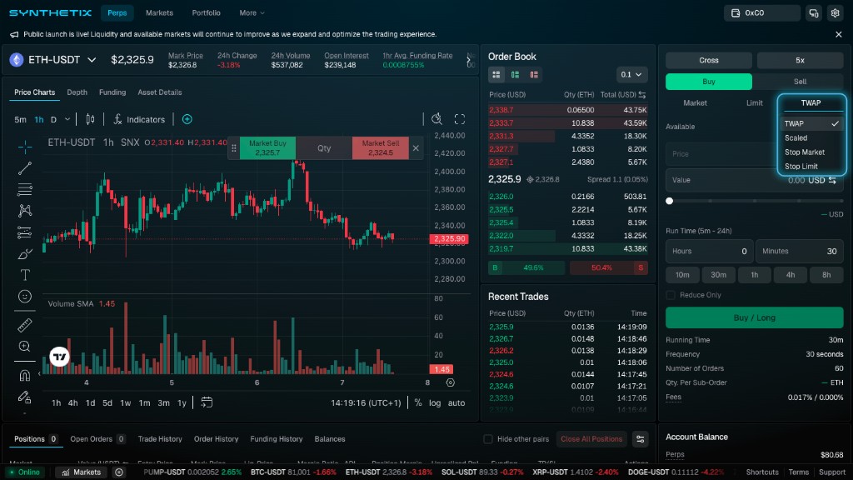Switch to the Depth chart tab

[77, 92]
